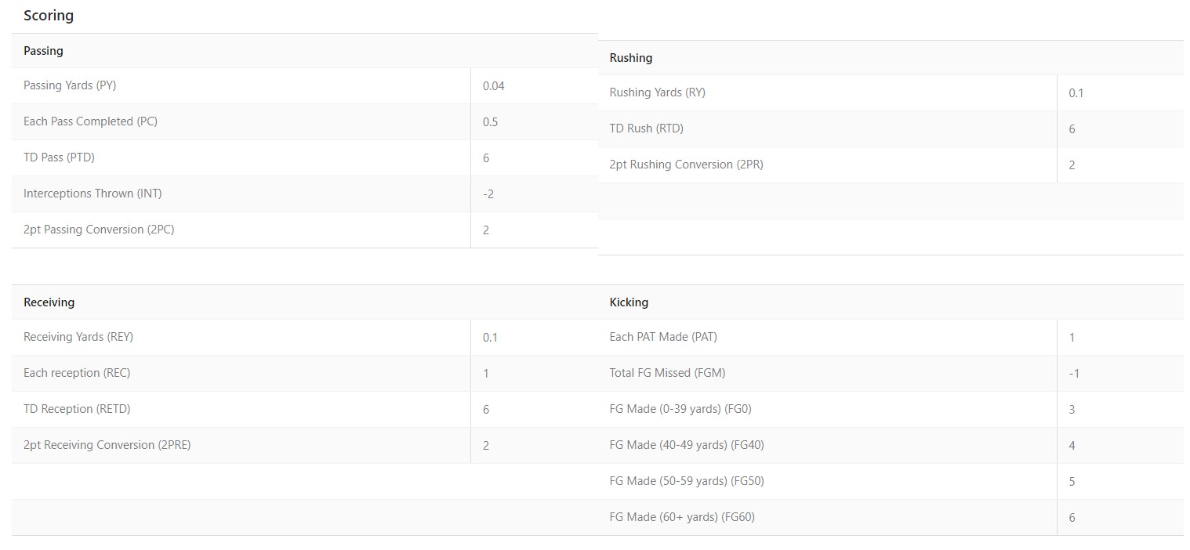Select the FG Made (60+ yards) row
The height and width of the screenshot is (550, 1190).
click(x=891, y=518)
